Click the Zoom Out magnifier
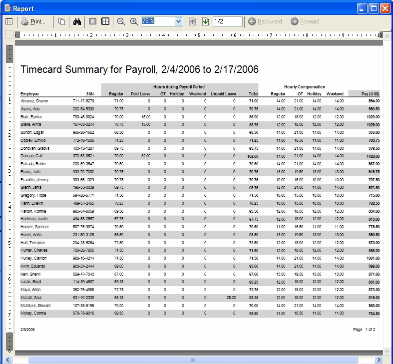 click(121, 21)
